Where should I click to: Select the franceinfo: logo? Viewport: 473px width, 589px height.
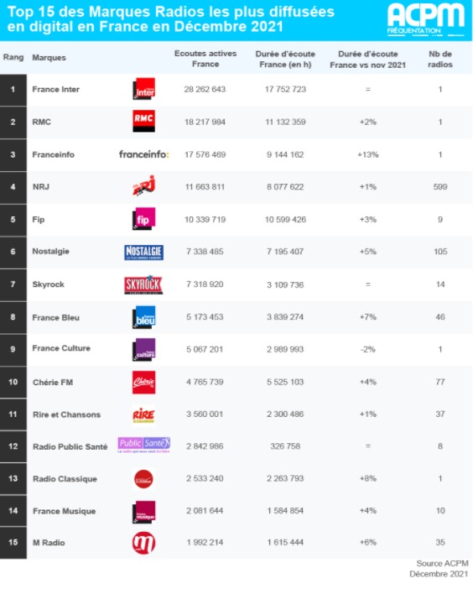143,154
